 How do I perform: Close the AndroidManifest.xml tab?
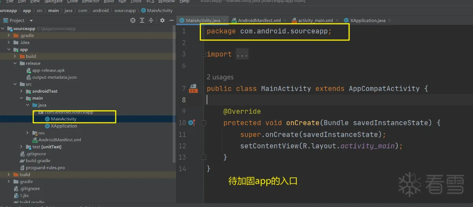(x=285, y=20)
